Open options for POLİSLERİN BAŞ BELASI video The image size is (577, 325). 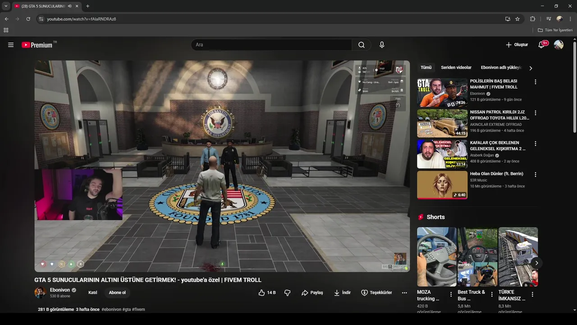pos(536,82)
